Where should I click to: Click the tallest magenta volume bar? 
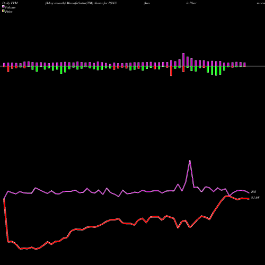(183, 59)
